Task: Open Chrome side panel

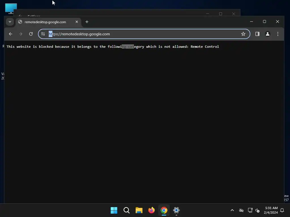Action: (x=257, y=34)
